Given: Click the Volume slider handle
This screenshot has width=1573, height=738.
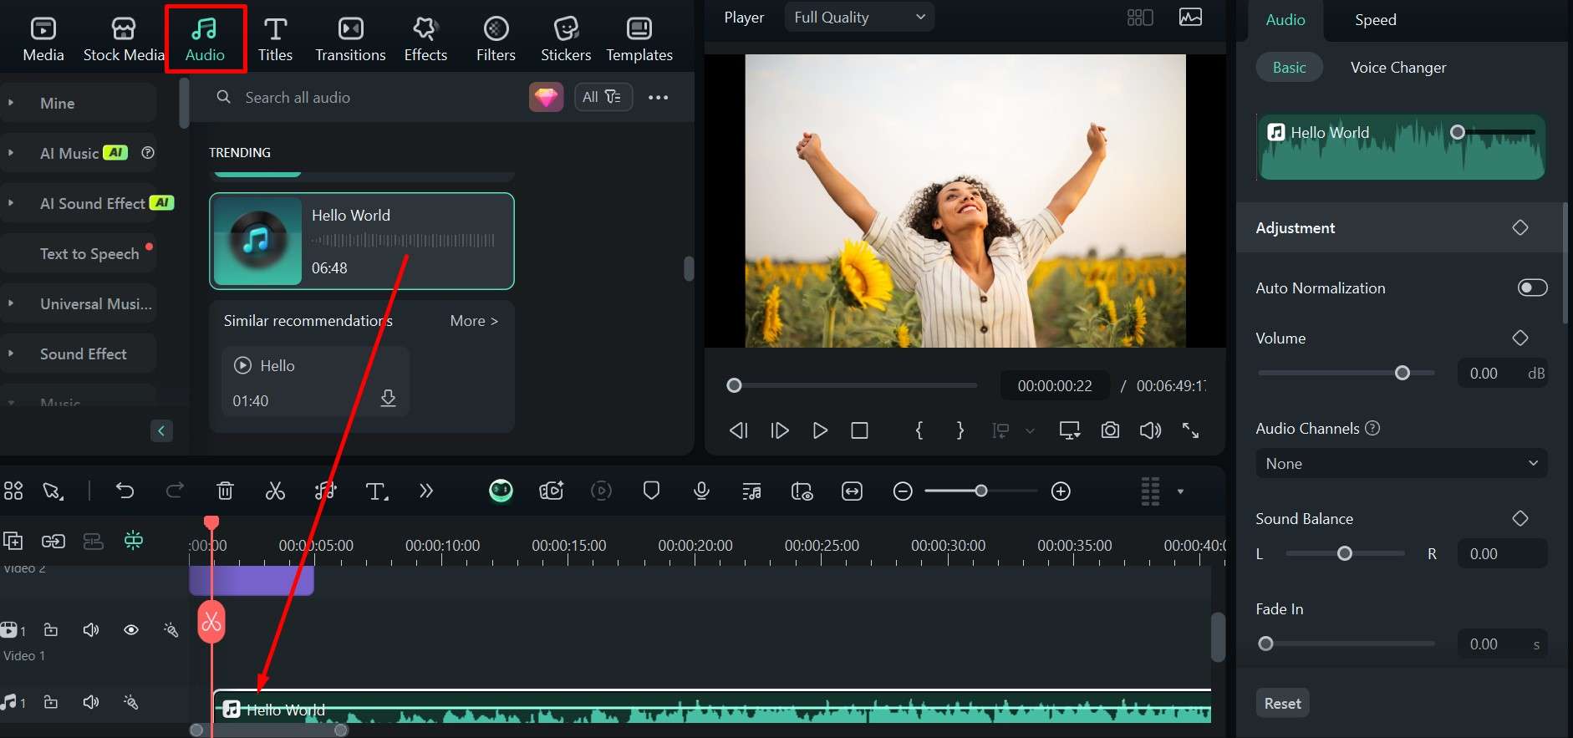Looking at the screenshot, I should tap(1402, 373).
